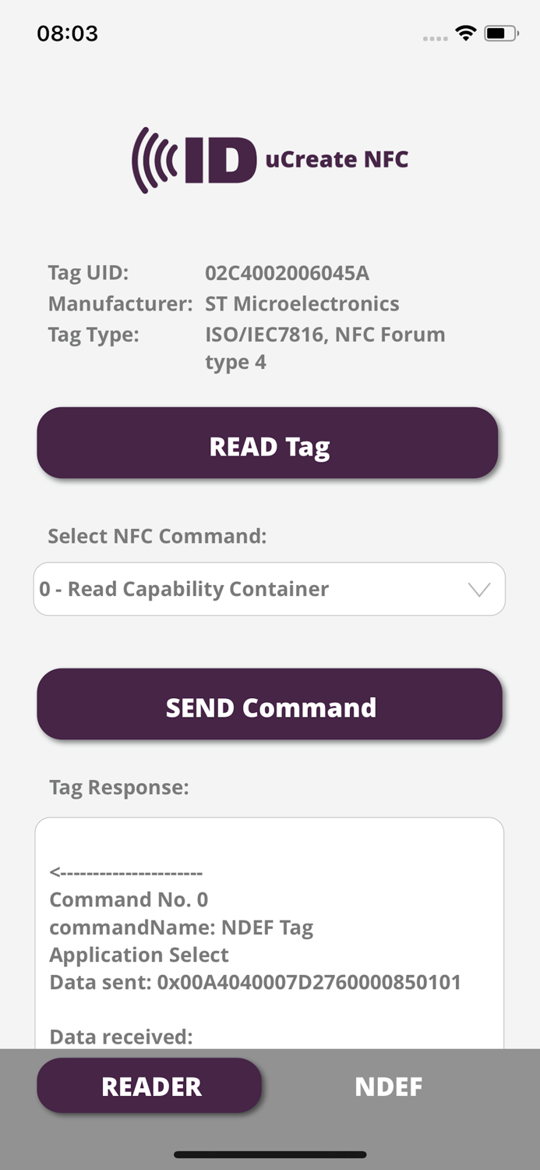Open the NFC command dropdown
The image size is (540, 1170).
tap(270, 589)
